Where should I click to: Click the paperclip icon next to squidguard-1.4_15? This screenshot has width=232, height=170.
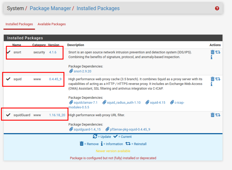(x=71, y=129)
